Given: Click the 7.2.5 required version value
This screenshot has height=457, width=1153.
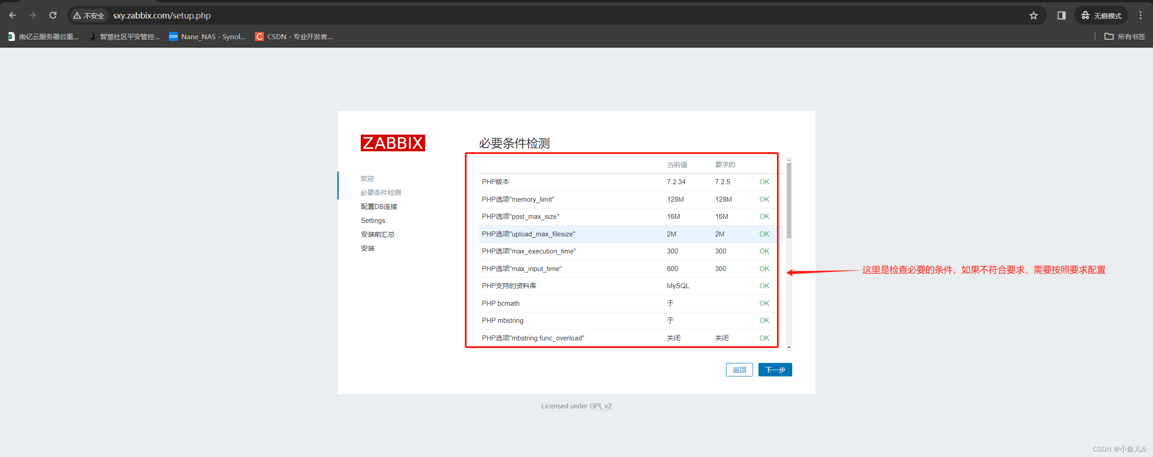Looking at the screenshot, I should [722, 182].
